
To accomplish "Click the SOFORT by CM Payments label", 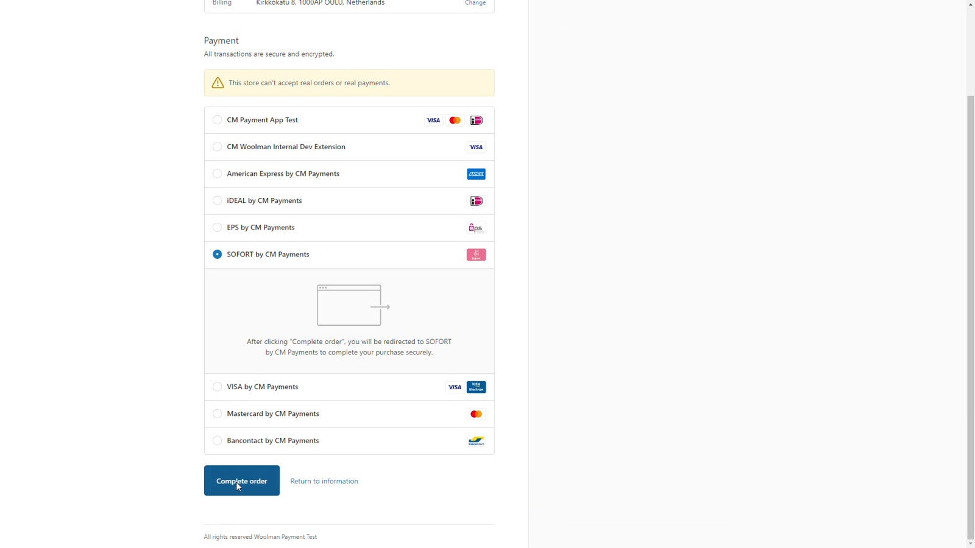I will (x=268, y=254).
